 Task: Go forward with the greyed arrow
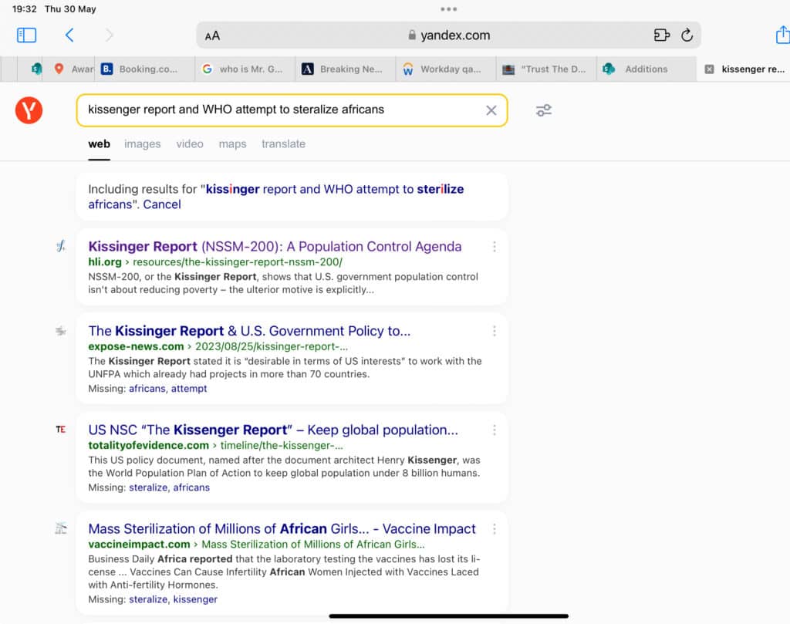pyautogui.click(x=109, y=35)
